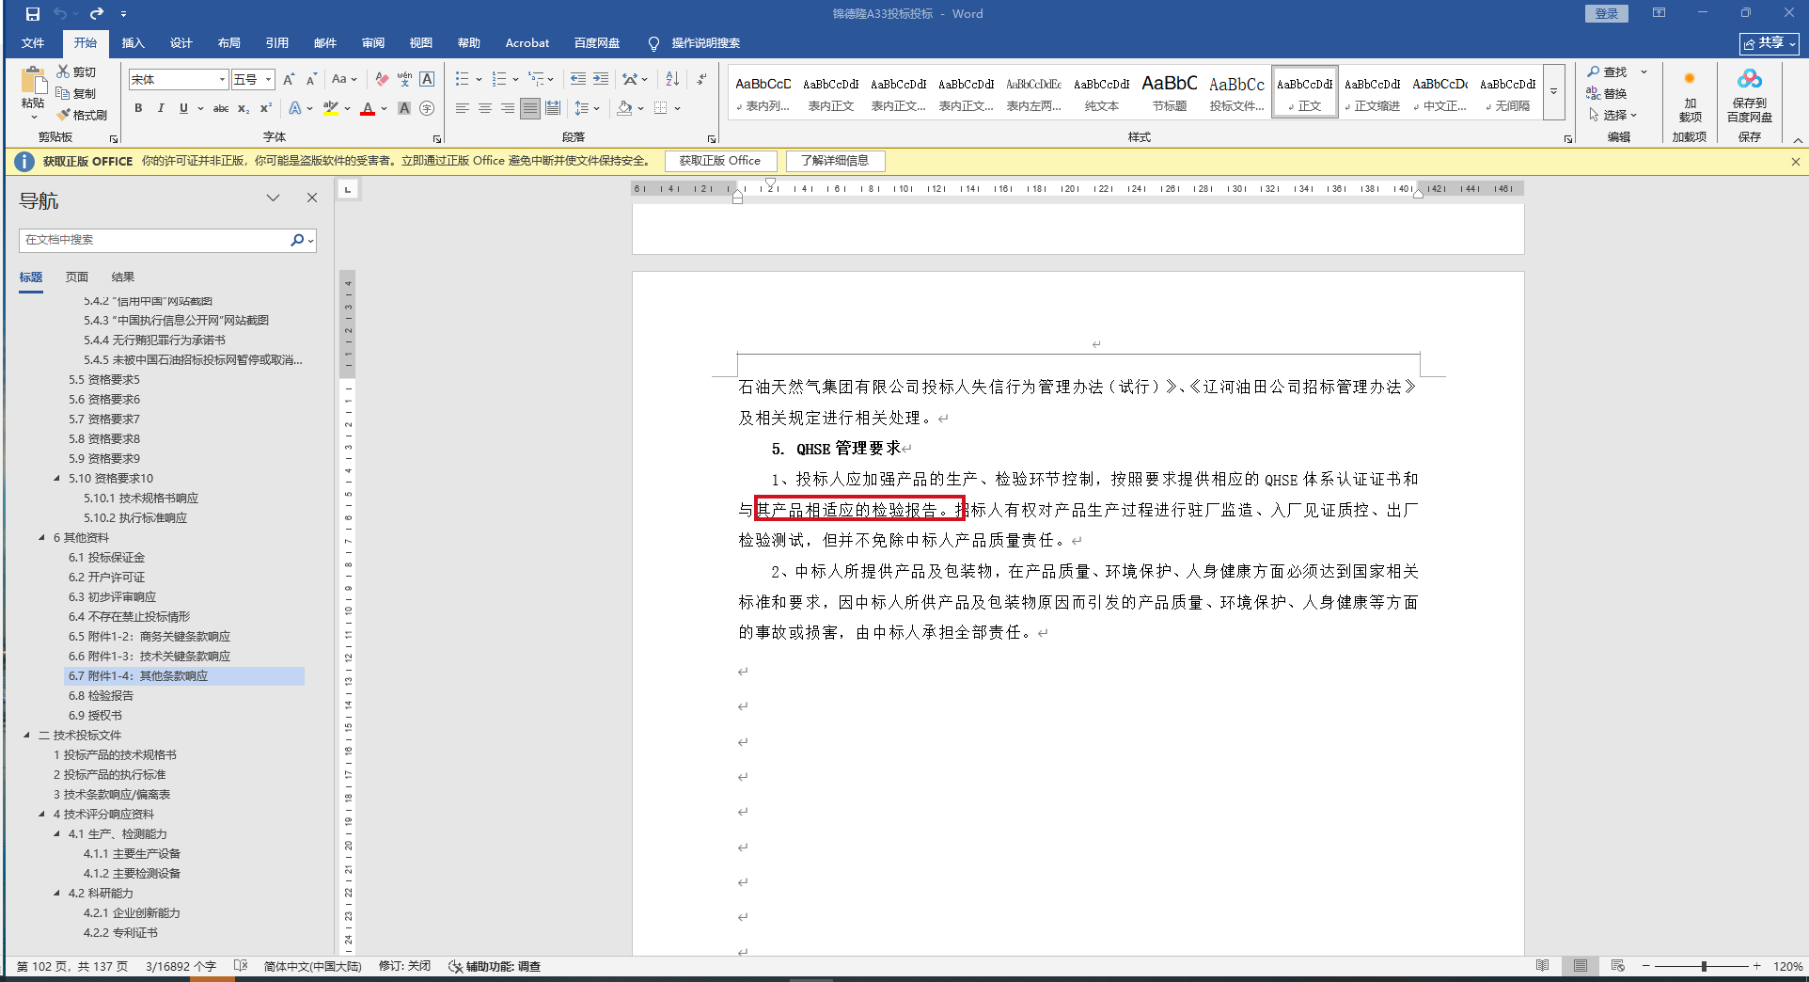Open the 加载项 add-ins button
Image resolution: width=1809 pixels, height=982 pixels.
tap(1690, 95)
